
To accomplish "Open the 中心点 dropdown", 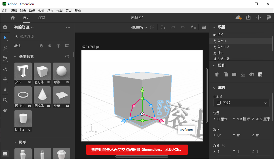I will [x=241, y=103].
